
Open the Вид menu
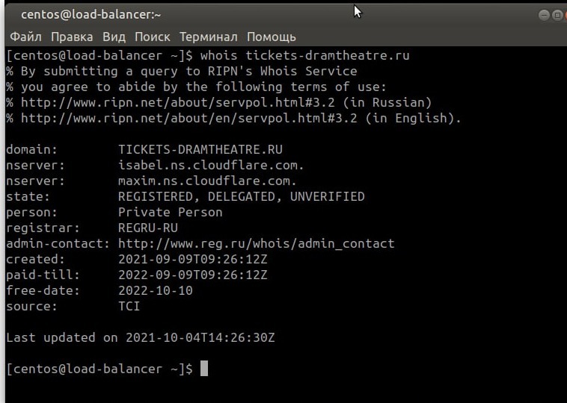click(114, 37)
